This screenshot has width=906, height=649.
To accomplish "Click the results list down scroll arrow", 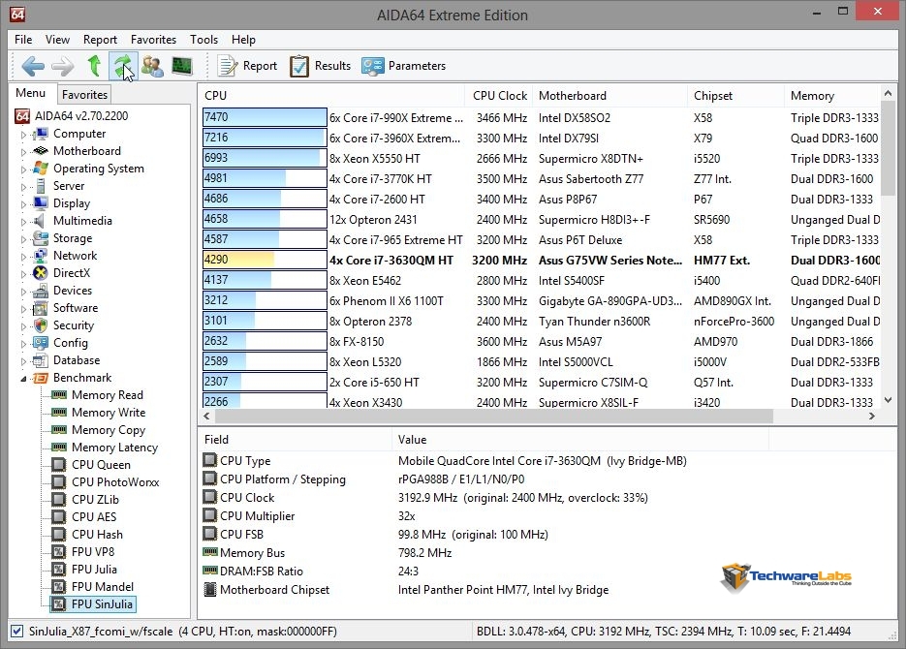I will 889,399.
